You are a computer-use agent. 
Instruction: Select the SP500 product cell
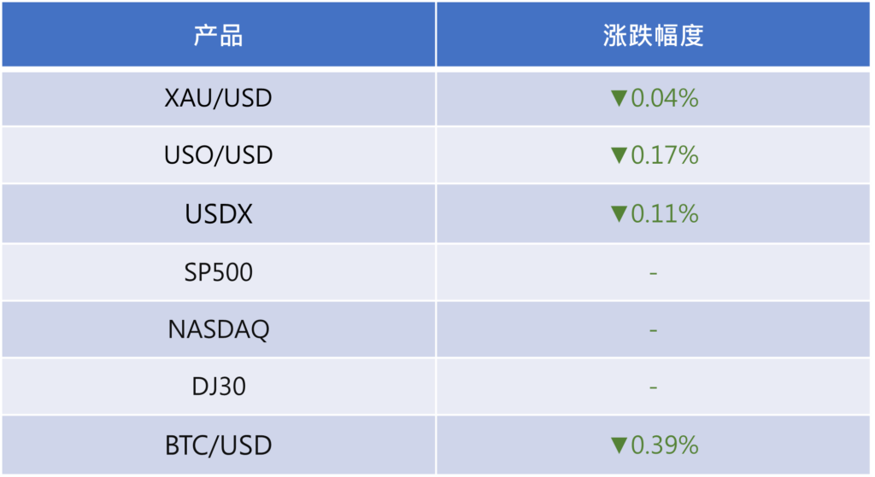[218, 272]
